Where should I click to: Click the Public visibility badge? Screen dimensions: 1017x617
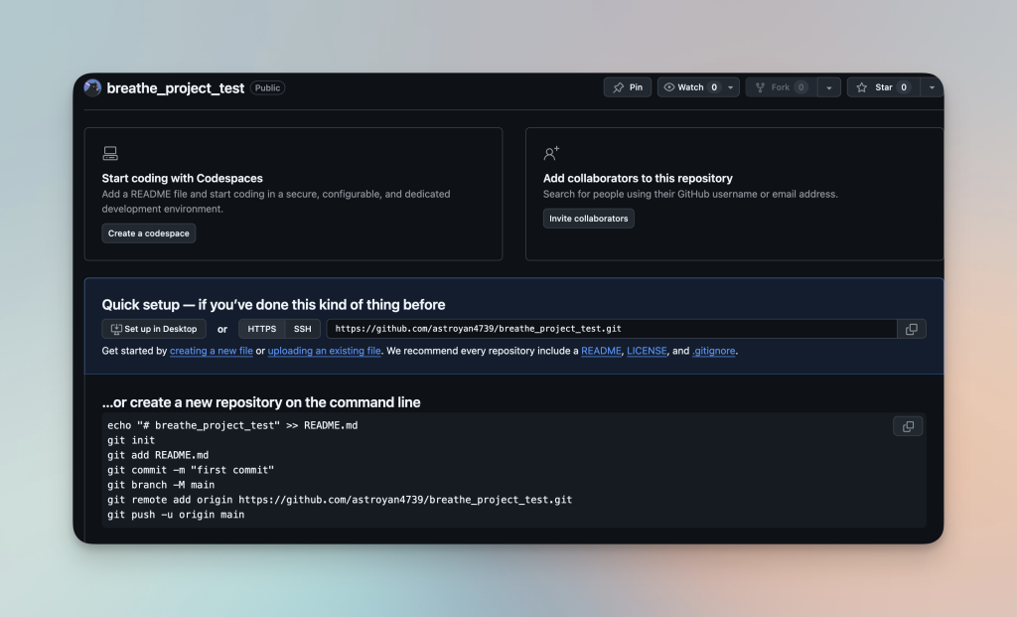tap(267, 87)
